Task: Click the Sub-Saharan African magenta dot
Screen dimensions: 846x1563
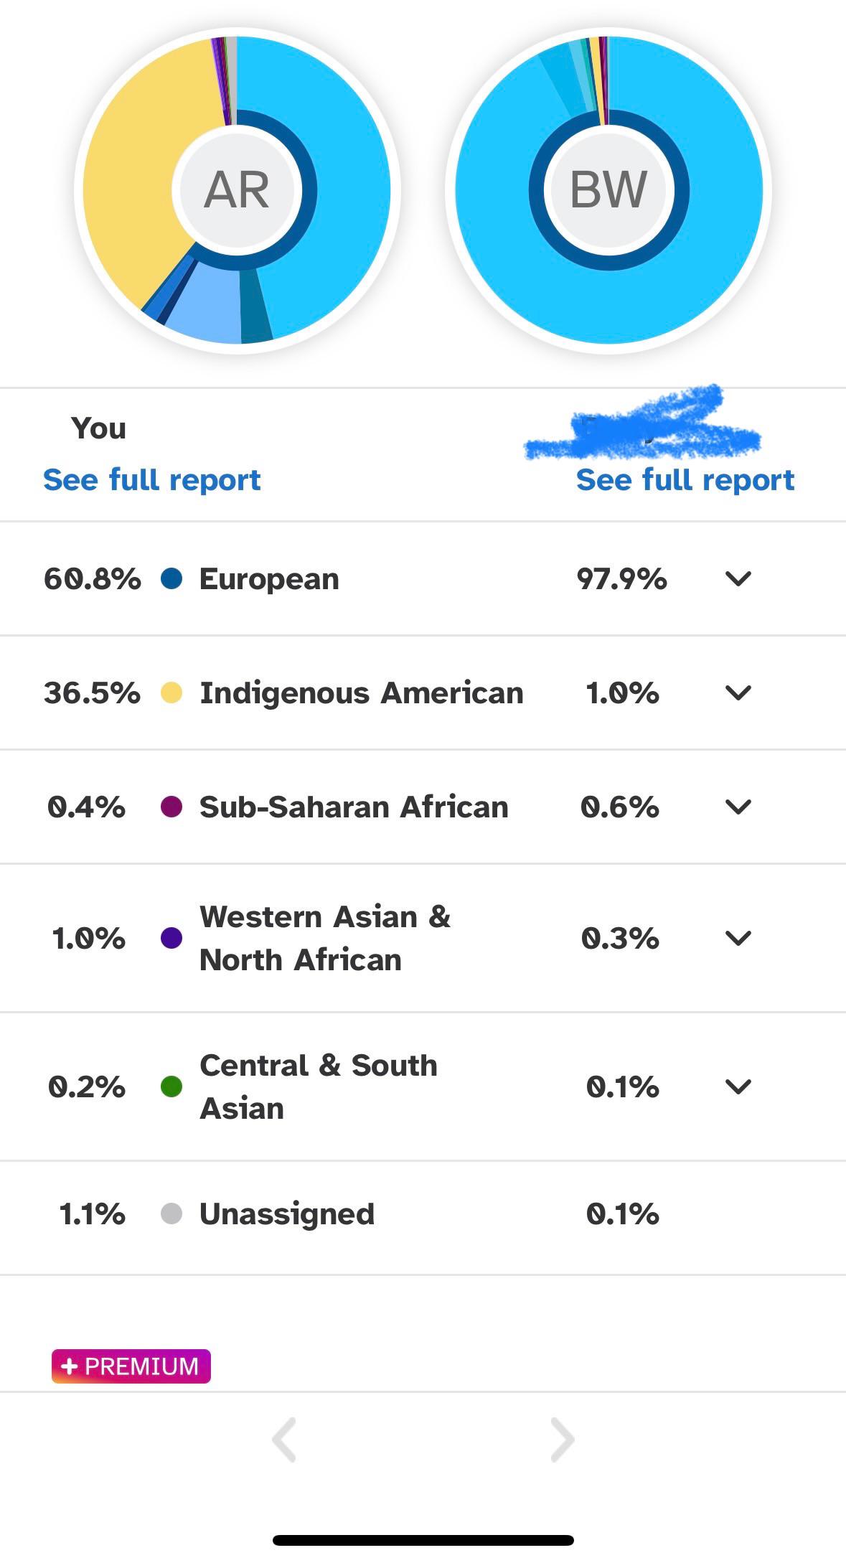Action: [x=171, y=807]
